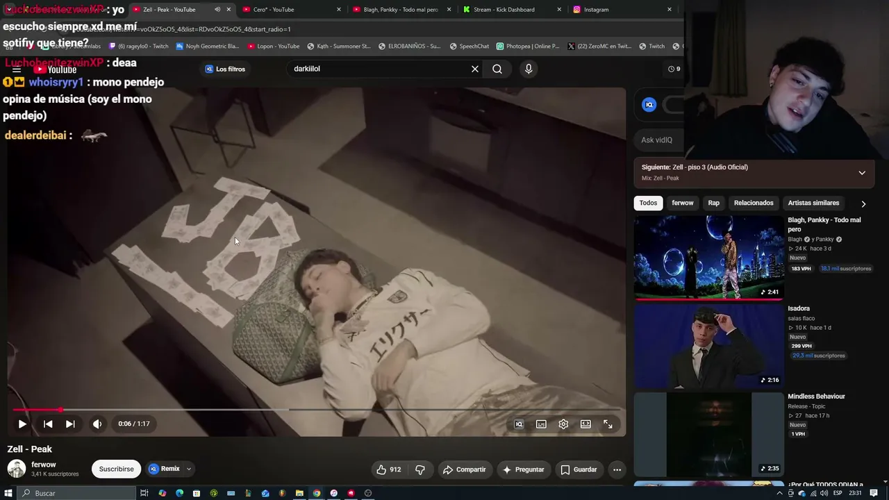This screenshot has width=889, height=500.
Task: Save the video with Guardar
Action: 579,469
